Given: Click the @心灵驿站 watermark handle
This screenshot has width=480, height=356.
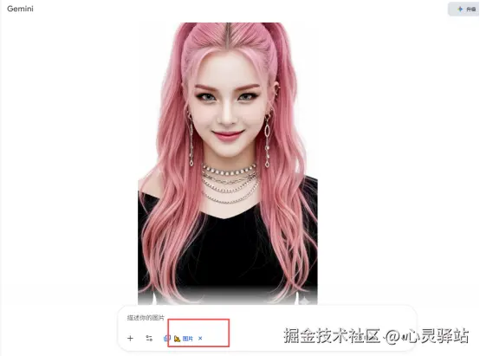Looking at the screenshot, I should click(x=427, y=335).
